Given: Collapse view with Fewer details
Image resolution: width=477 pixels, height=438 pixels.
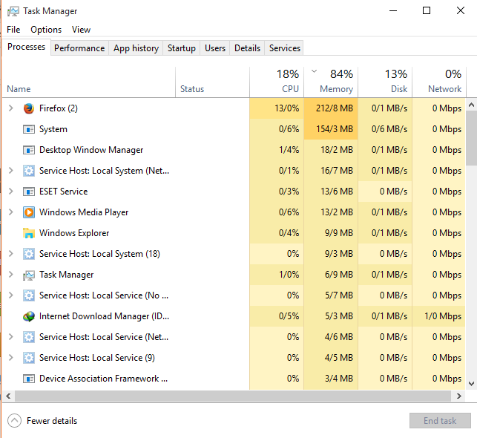Looking at the screenshot, I should point(42,421).
